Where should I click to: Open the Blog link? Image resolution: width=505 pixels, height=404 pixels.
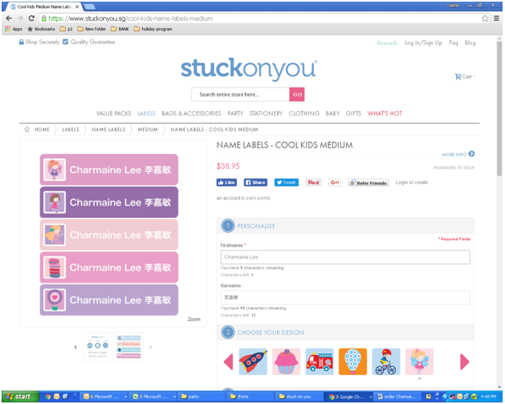(x=470, y=43)
